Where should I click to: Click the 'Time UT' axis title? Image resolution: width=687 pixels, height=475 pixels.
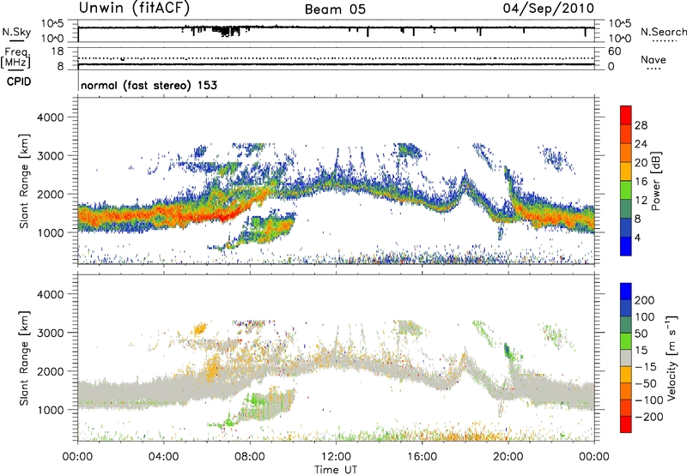click(x=336, y=470)
